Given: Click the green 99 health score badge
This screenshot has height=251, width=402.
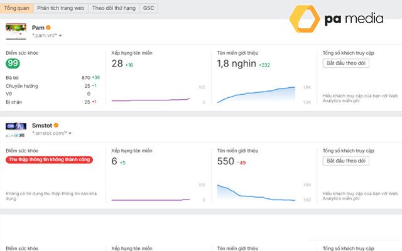Looking at the screenshot, I should 13,63.
